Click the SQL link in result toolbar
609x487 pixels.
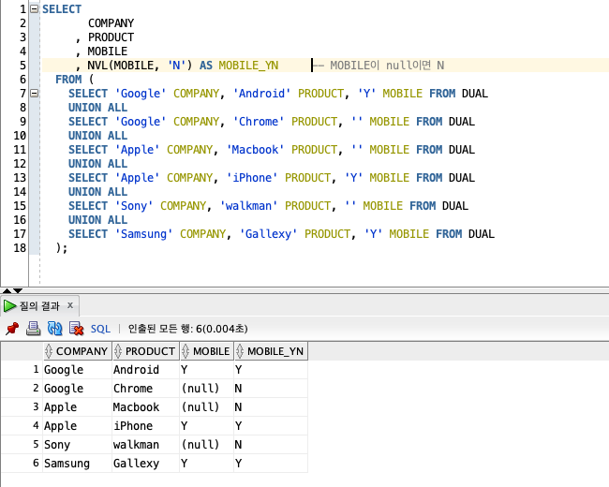100,329
